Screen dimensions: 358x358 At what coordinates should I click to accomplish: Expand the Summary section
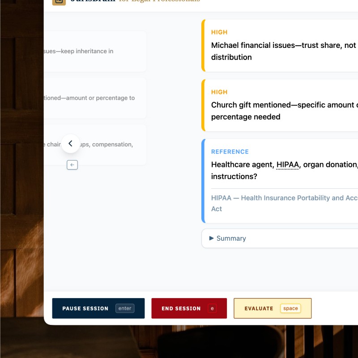280,239
